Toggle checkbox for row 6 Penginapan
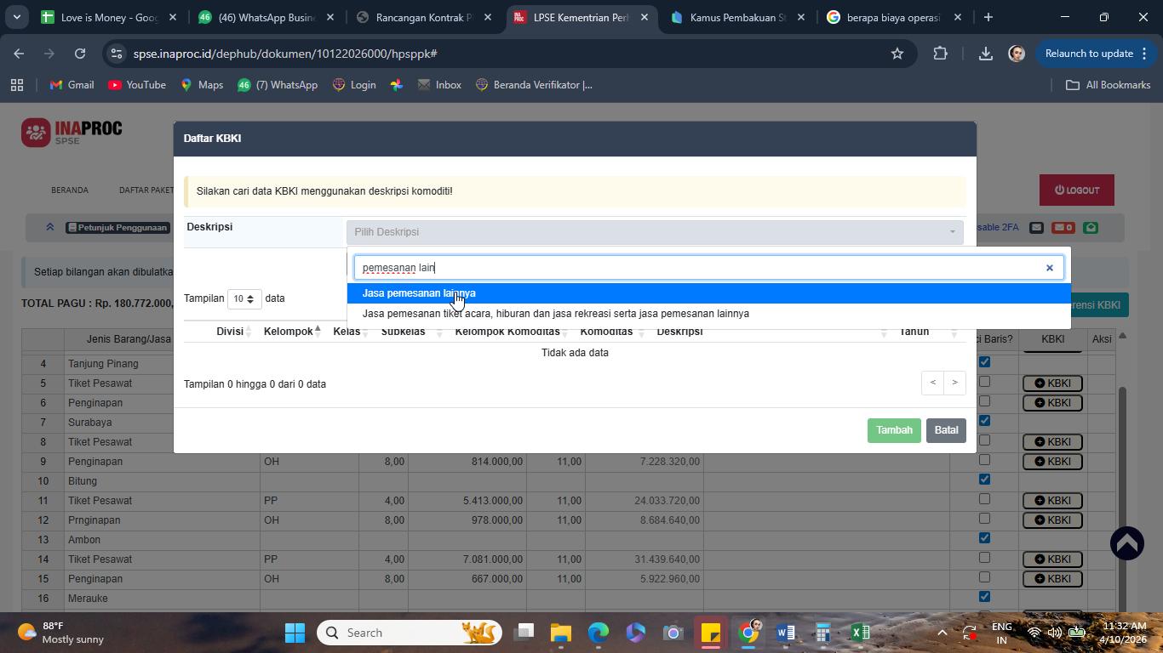The width and height of the screenshot is (1163, 653). (x=984, y=401)
